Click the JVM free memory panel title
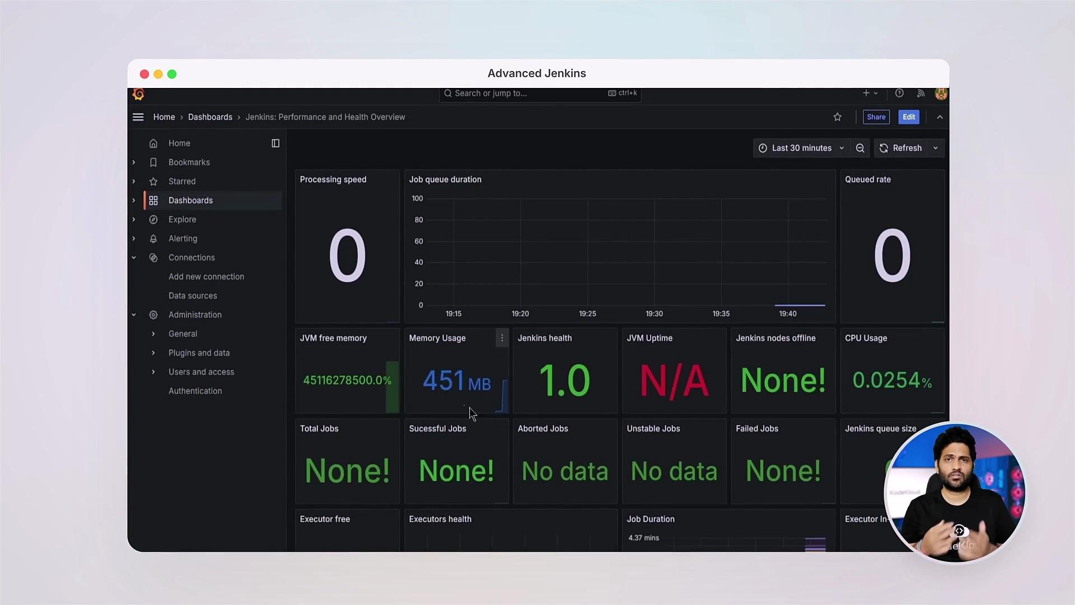Image resolution: width=1075 pixels, height=605 pixels. pyautogui.click(x=333, y=338)
